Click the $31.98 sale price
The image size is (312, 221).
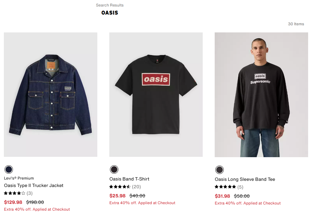tap(222, 196)
